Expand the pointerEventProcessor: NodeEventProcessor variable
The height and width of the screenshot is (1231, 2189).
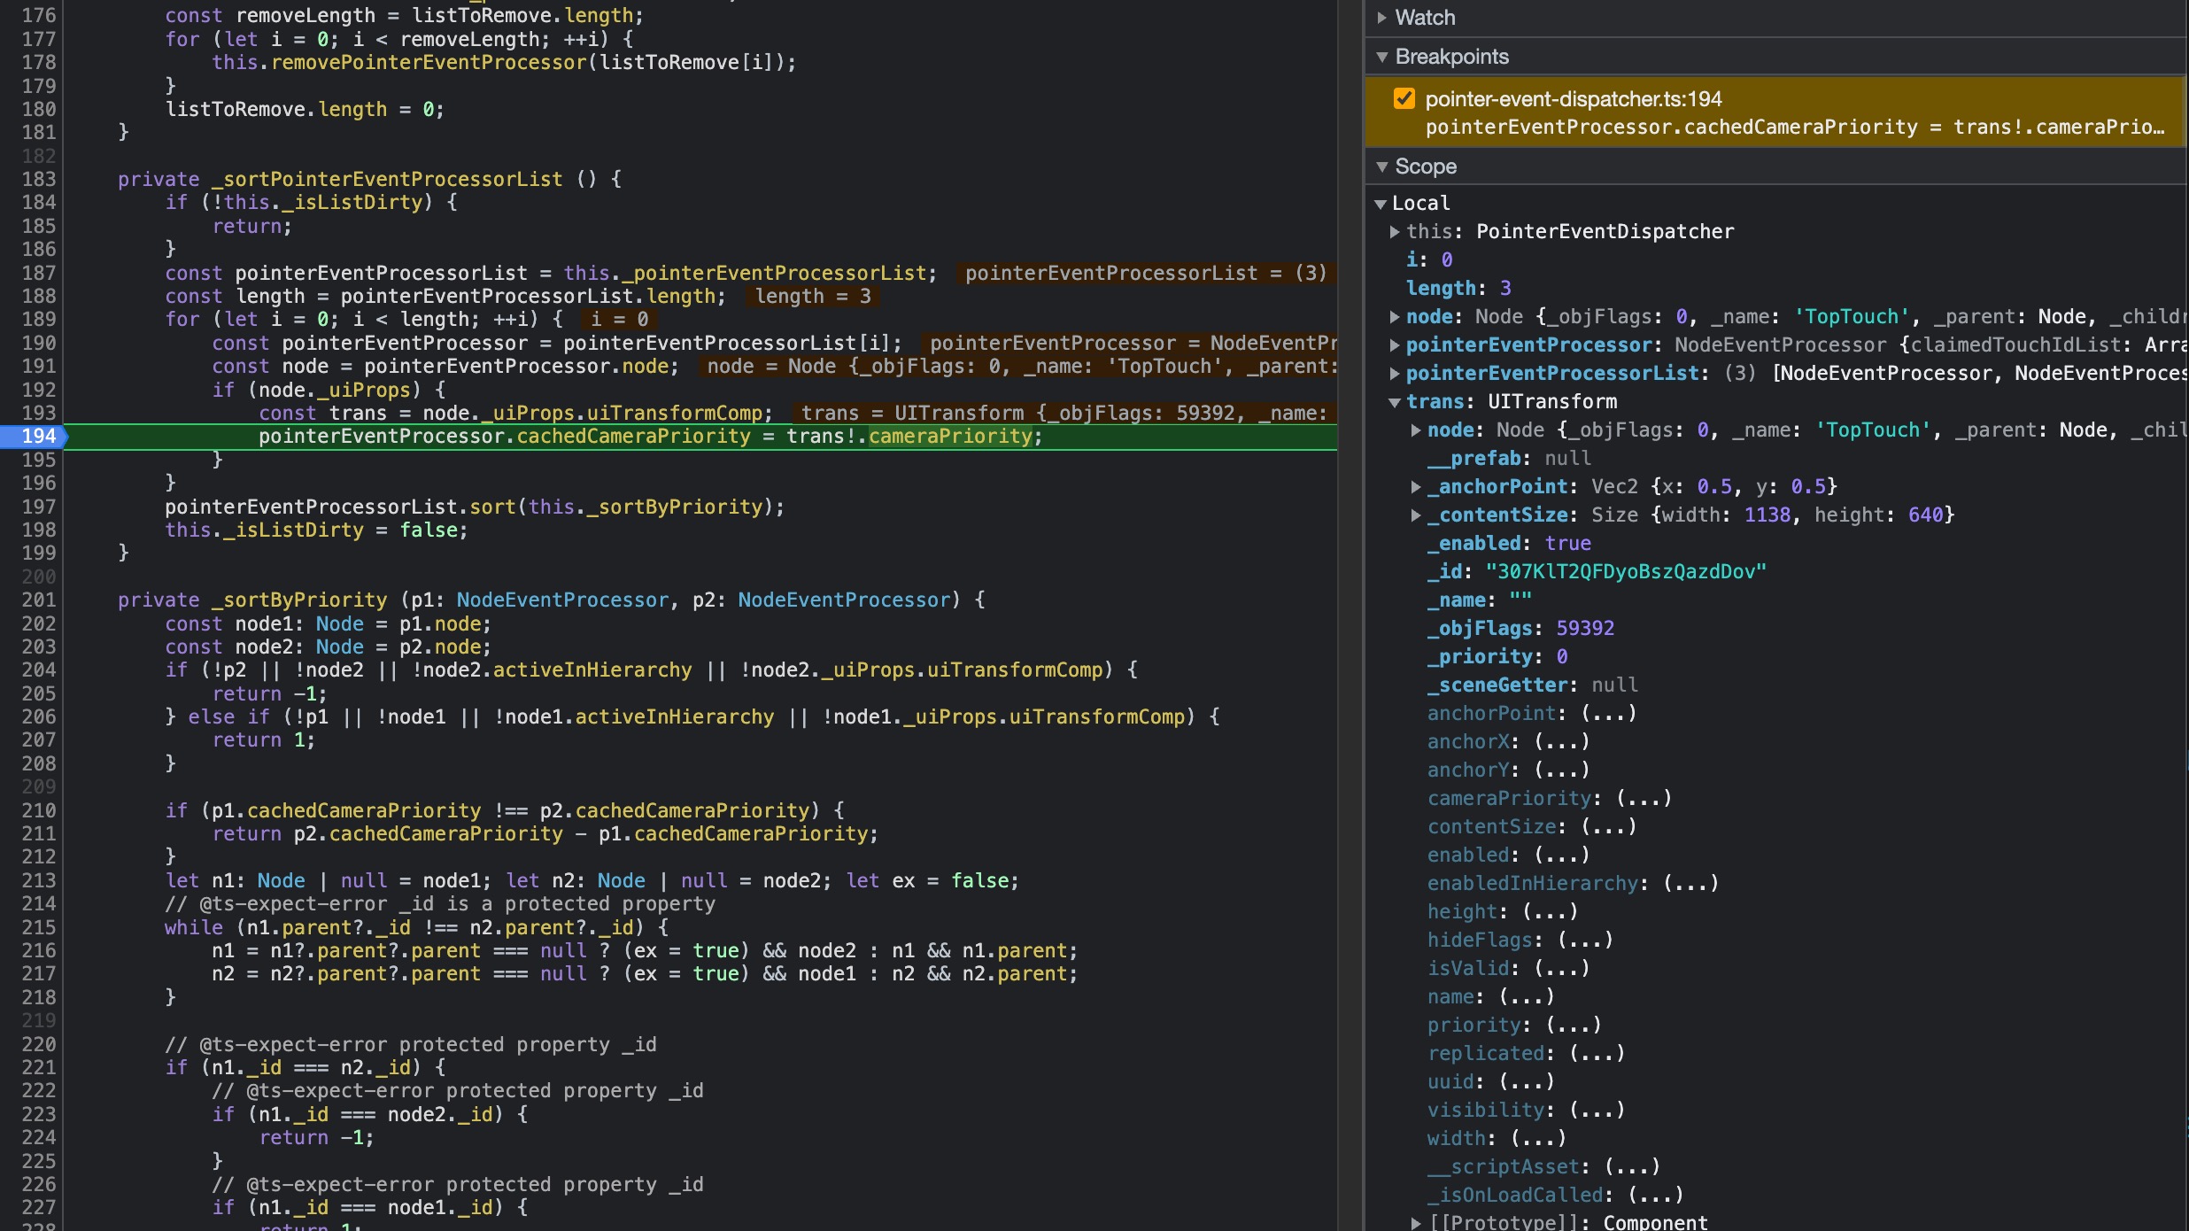pyautogui.click(x=1395, y=345)
